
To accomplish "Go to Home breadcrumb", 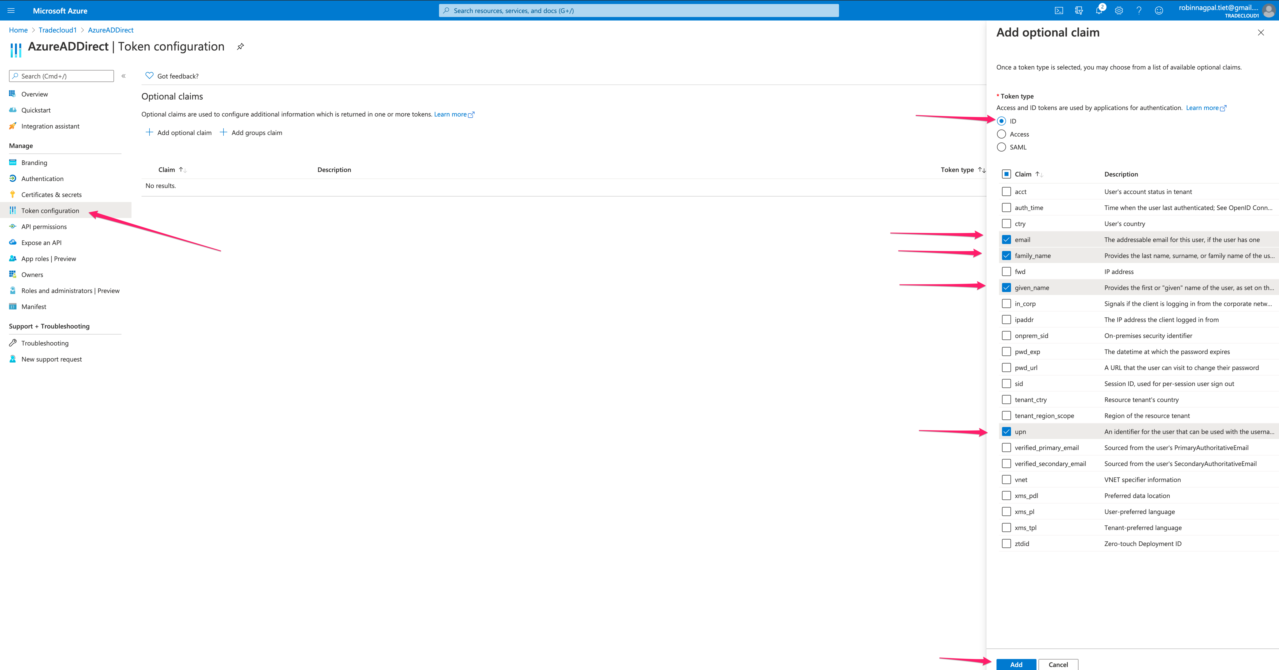I will click(18, 30).
